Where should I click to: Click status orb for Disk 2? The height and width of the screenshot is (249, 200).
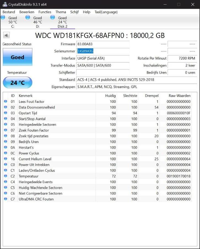pyautogui.click(x=53, y=17)
